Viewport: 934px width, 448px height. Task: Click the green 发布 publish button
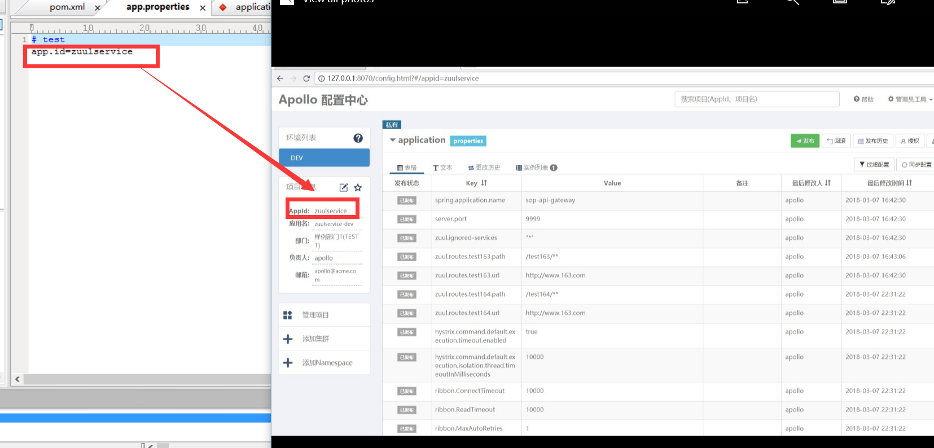coord(805,141)
